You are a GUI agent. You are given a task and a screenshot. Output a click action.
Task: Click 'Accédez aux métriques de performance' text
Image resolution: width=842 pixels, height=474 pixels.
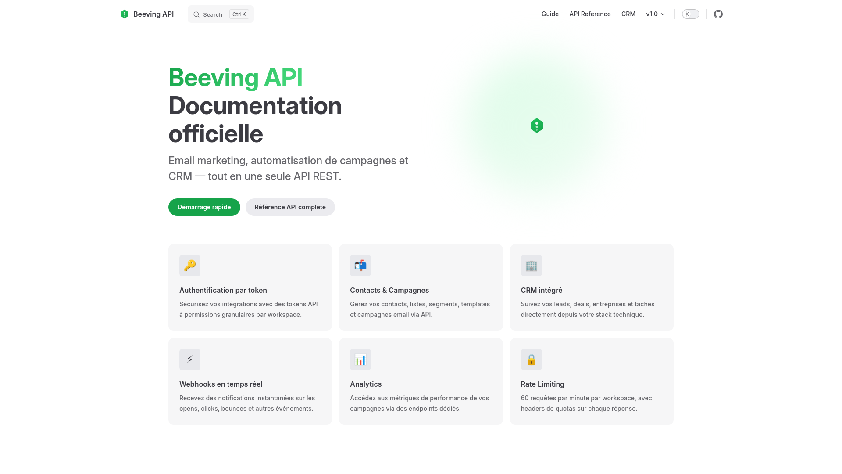(x=420, y=403)
